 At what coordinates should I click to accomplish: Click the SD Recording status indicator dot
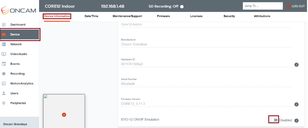(x=182, y=7)
